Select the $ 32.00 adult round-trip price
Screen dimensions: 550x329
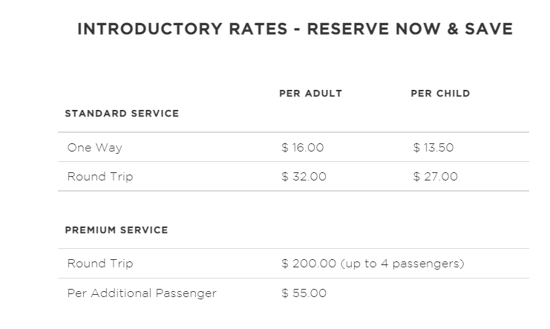pos(304,176)
